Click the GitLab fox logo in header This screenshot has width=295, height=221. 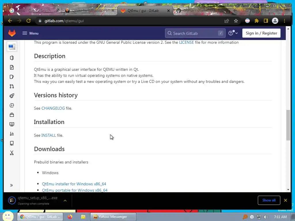coord(12,33)
